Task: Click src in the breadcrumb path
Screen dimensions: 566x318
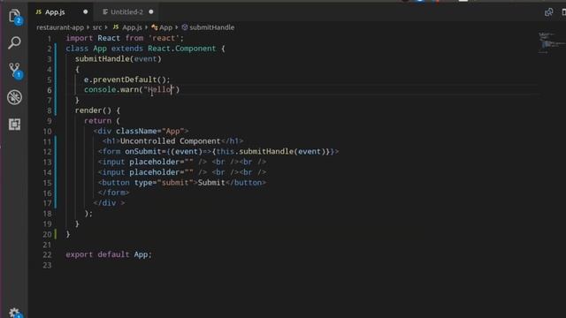Action: tap(97, 27)
